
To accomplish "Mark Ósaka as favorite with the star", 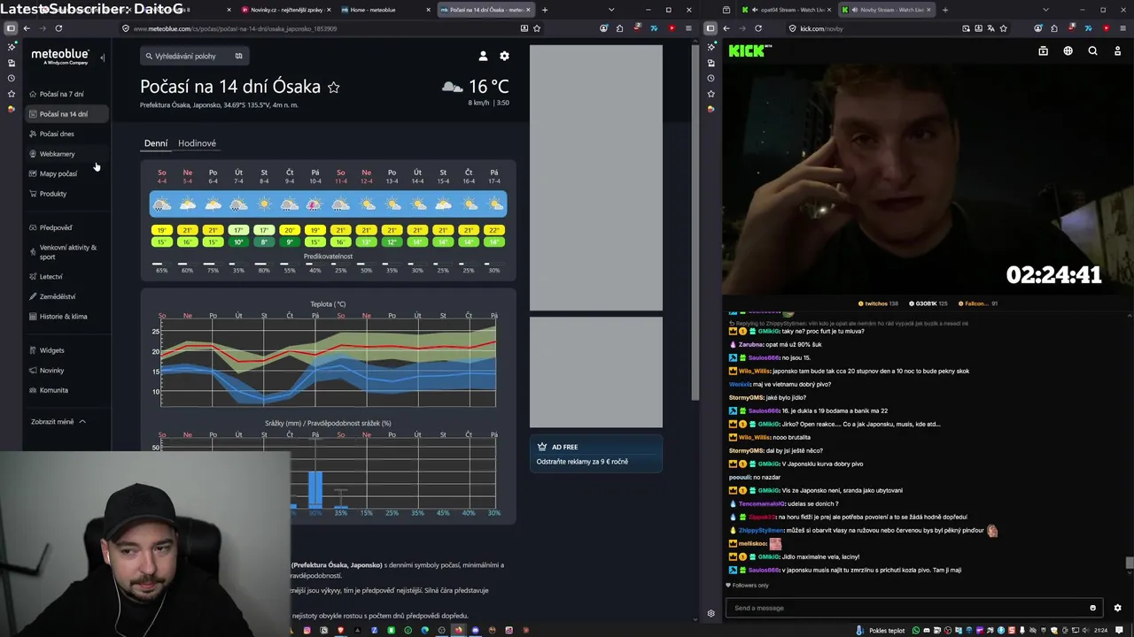I will tap(334, 87).
